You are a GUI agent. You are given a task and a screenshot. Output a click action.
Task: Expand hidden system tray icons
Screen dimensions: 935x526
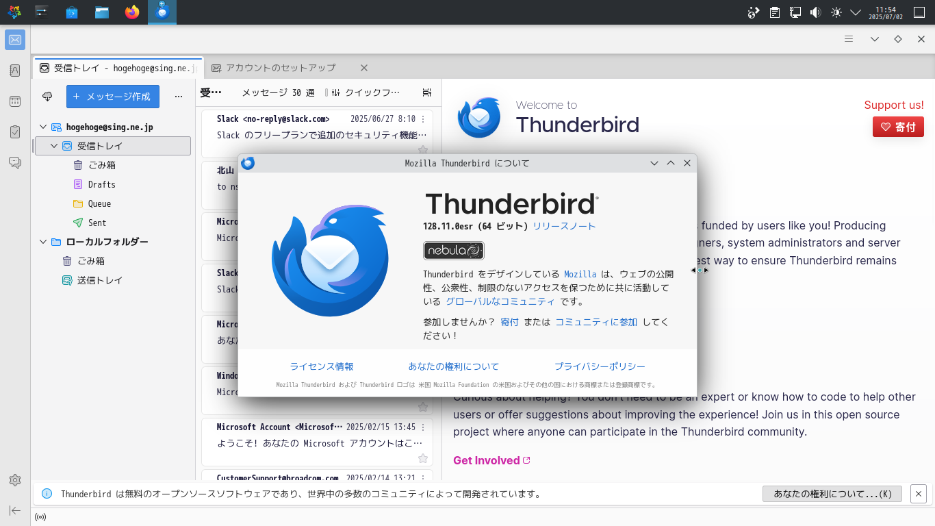[x=856, y=12]
